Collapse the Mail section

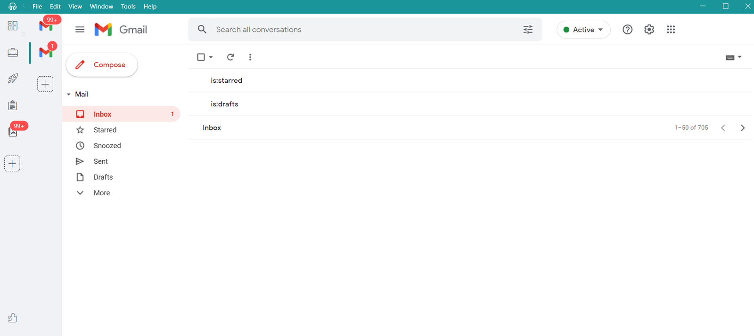pos(69,94)
